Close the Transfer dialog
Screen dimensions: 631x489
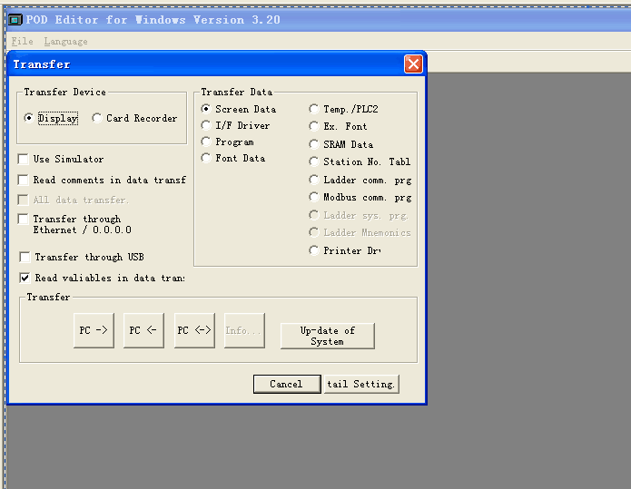pyautogui.click(x=413, y=64)
